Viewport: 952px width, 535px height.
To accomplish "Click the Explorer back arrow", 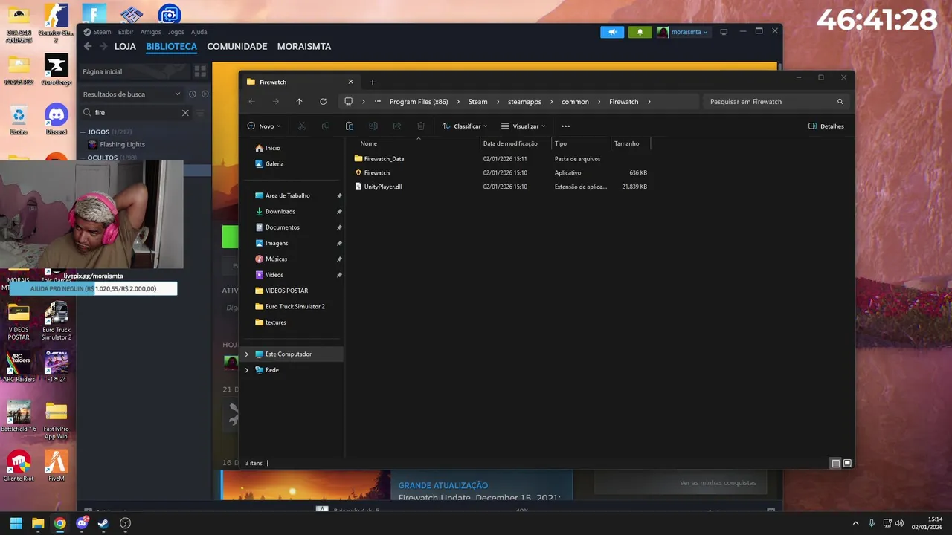I will point(251,102).
